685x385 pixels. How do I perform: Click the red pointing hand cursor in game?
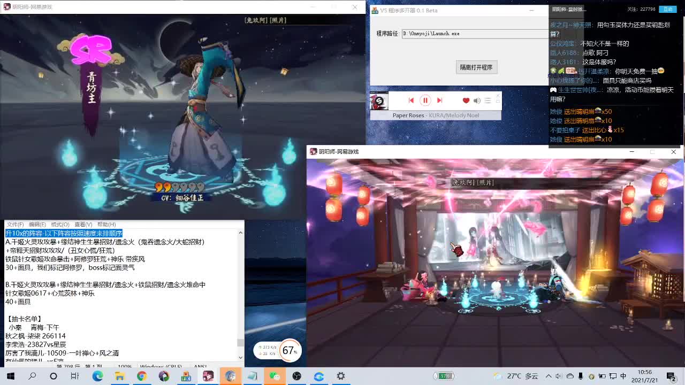pyautogui.click(x=456, y=249)
